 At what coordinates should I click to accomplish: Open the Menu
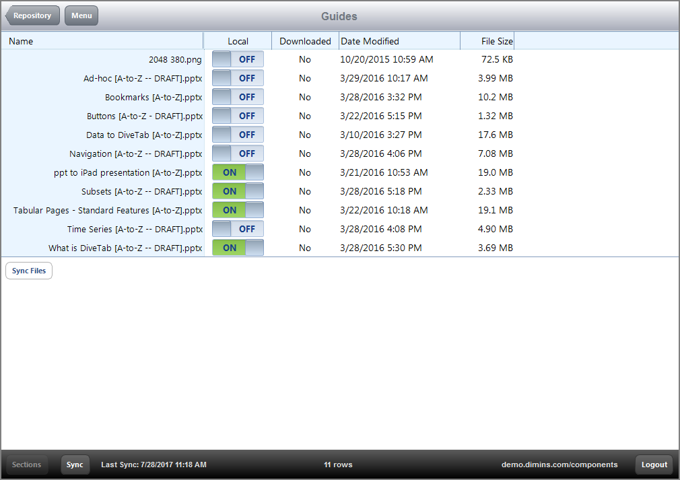81,15
